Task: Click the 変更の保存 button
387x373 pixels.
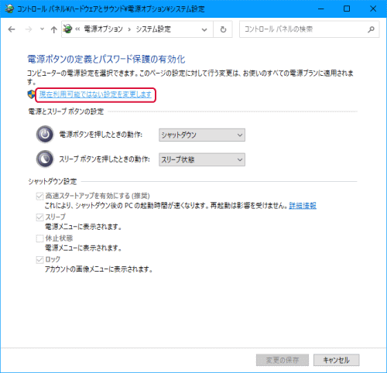Action: coord(283,360)
